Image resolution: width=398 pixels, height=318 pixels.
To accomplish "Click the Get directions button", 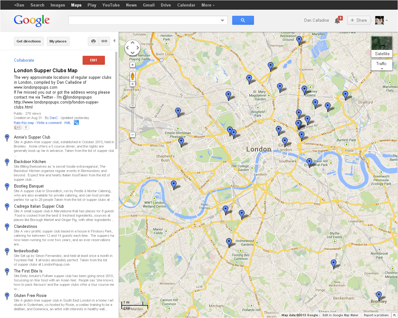I will point(29,41).
